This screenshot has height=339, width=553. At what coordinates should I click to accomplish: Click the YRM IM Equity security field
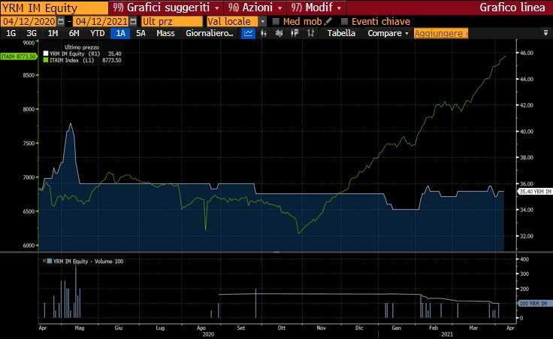click(x=54, y=8)
